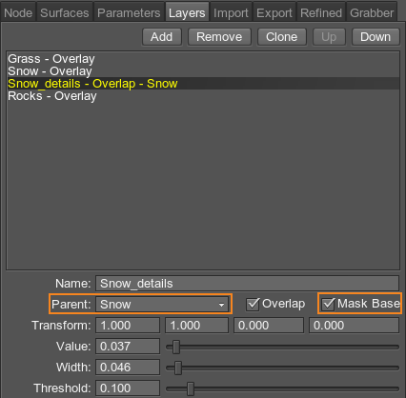Clone the selected layer

(282, 37)
